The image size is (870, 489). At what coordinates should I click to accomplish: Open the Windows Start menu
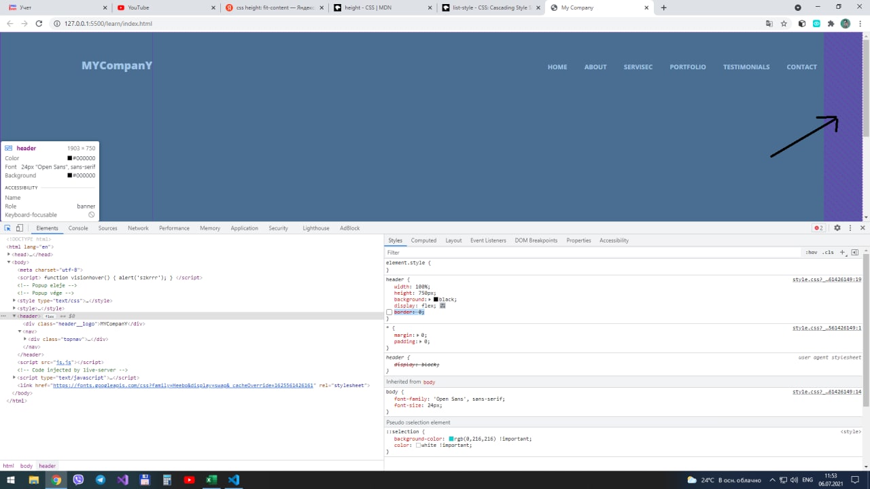point(11,479)
